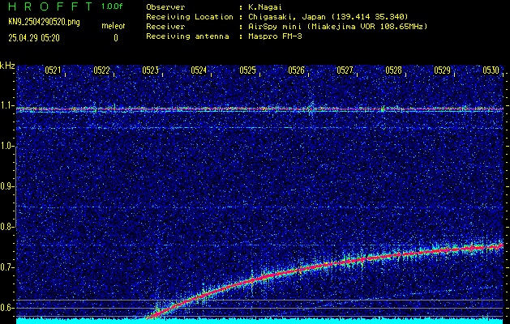510x324 pixels.
Task: Click the kHz axis unit label
Action: click(x=7, y=66)
